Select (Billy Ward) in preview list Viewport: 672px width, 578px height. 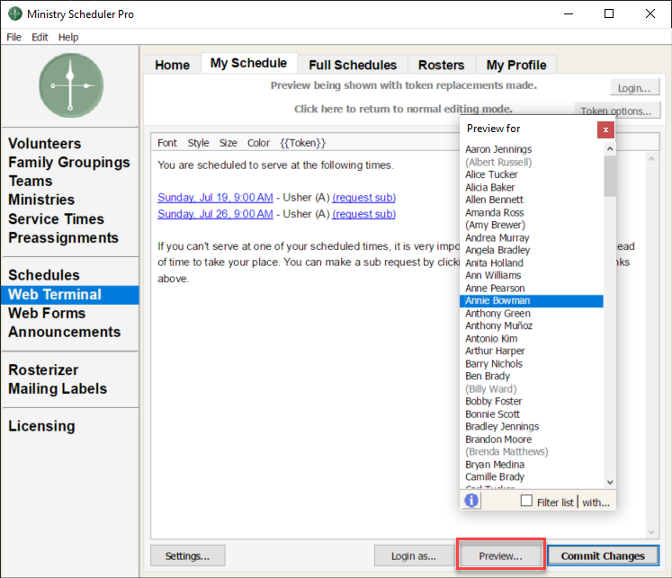coord(490,389)
